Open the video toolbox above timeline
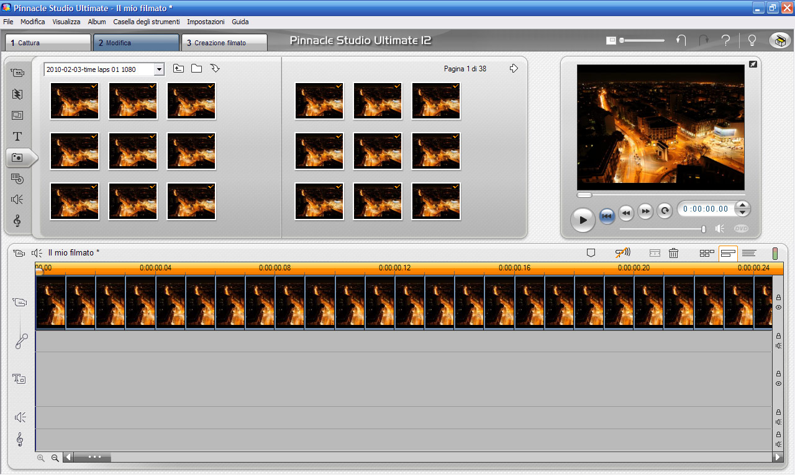The width and height of the screenshot is (795, 475). click(19, 253)
